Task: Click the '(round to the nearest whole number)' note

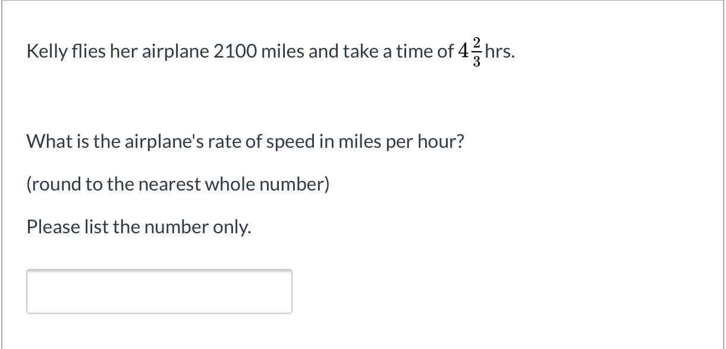Action: [178, 185]
